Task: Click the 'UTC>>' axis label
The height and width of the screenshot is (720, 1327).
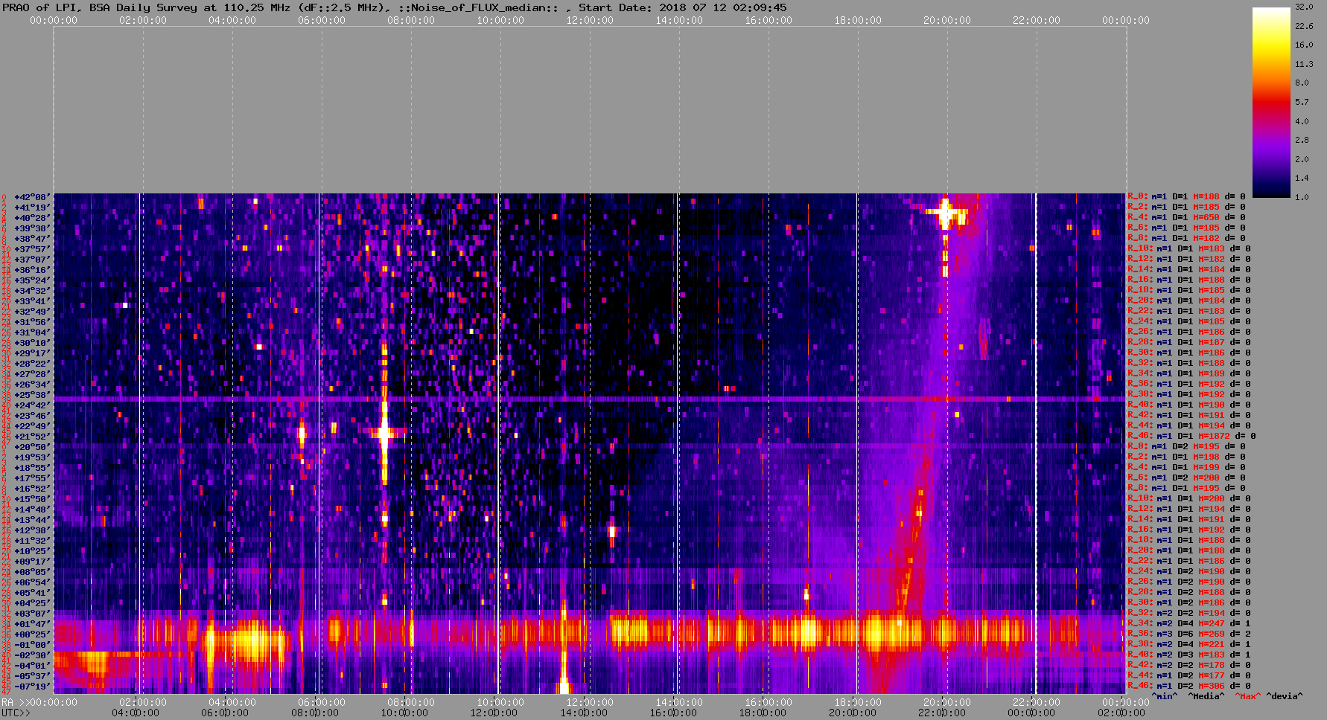Action: coord(16,713)
